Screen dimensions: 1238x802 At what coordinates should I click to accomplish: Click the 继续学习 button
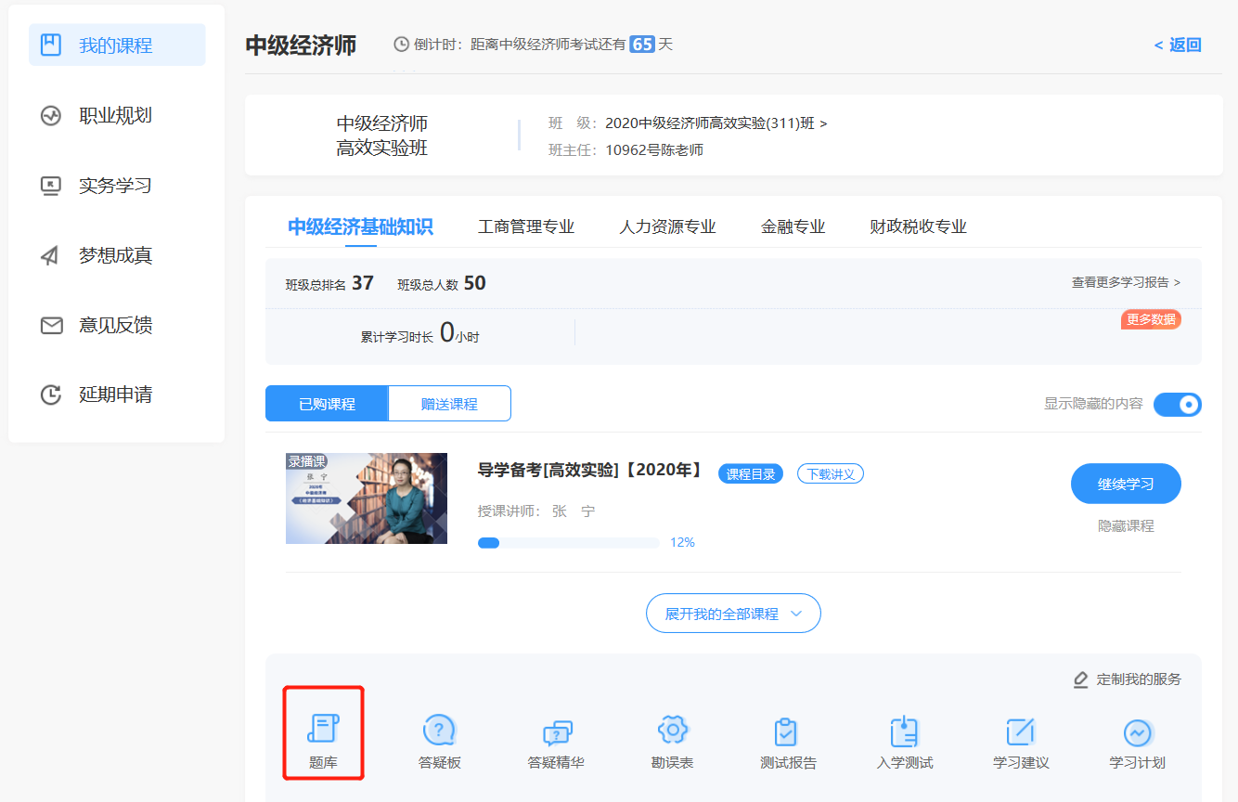click(1126, 484)
